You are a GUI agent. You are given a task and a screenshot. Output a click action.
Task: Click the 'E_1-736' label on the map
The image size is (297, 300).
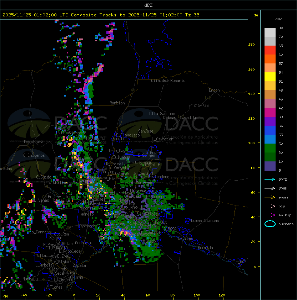(x=201, y=105)
